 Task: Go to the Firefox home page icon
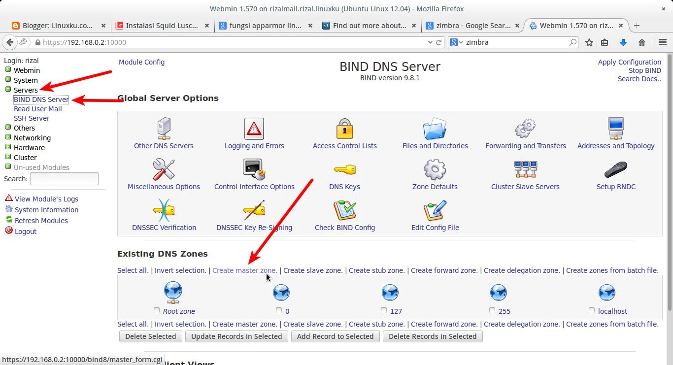[x=642, y=42]
